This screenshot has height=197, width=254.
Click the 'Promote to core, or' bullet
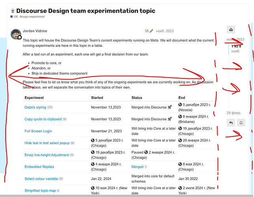click(x=47, y=63)
